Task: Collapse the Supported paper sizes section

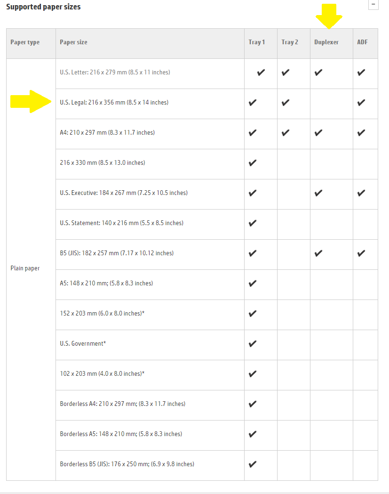Action: pyautogui.click(x=373, y=5)
